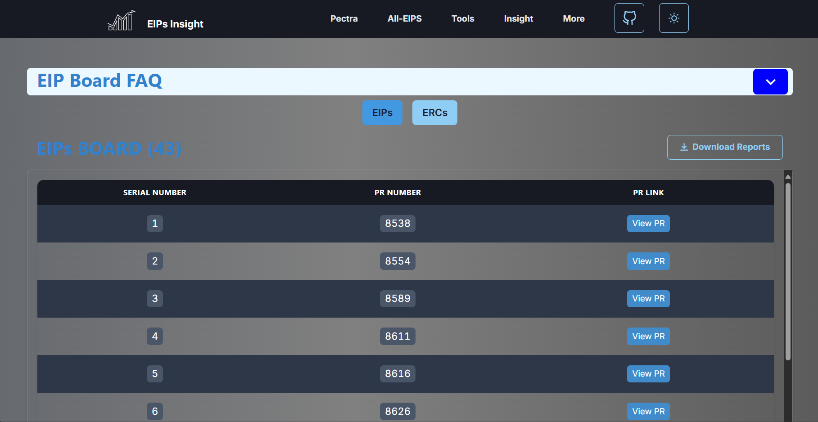This screenshot has width=818, height=422.
Task: Open the Pectra menu
Action: click(344, 18)
